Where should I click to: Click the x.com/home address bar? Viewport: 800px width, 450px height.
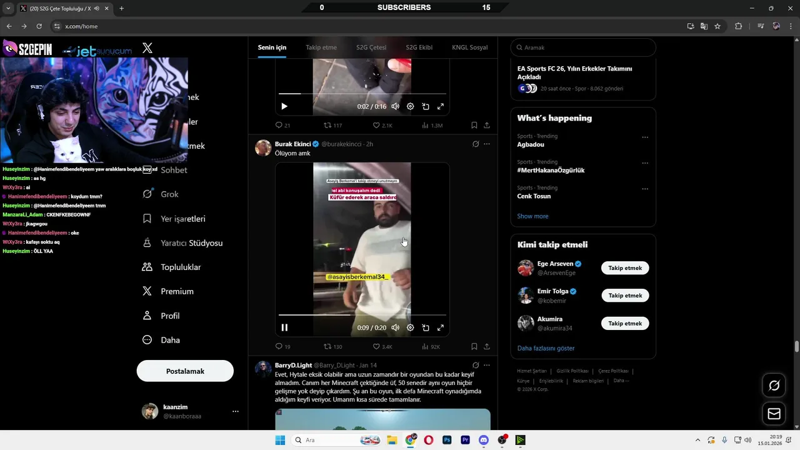click(x=369, y=26)
